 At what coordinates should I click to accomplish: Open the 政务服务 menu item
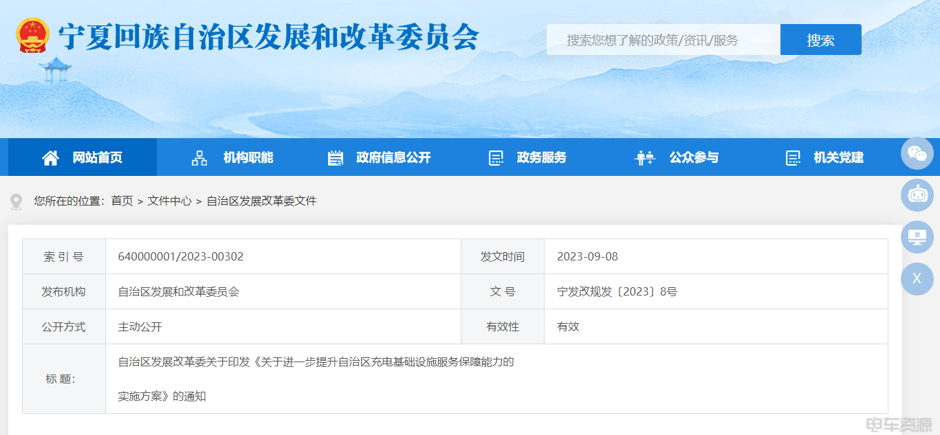[x=541, y=157]
